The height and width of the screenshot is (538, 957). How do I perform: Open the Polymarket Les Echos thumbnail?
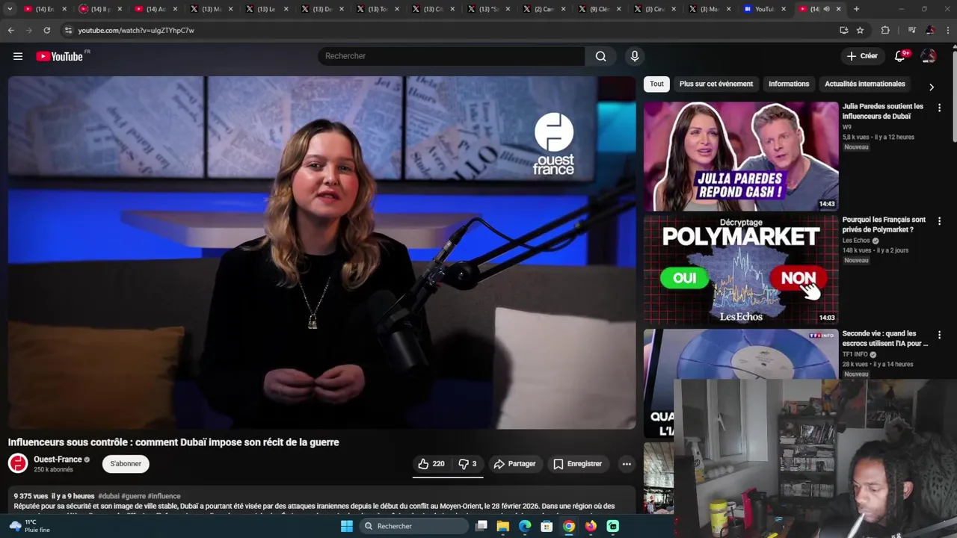(x=741, y=270)
